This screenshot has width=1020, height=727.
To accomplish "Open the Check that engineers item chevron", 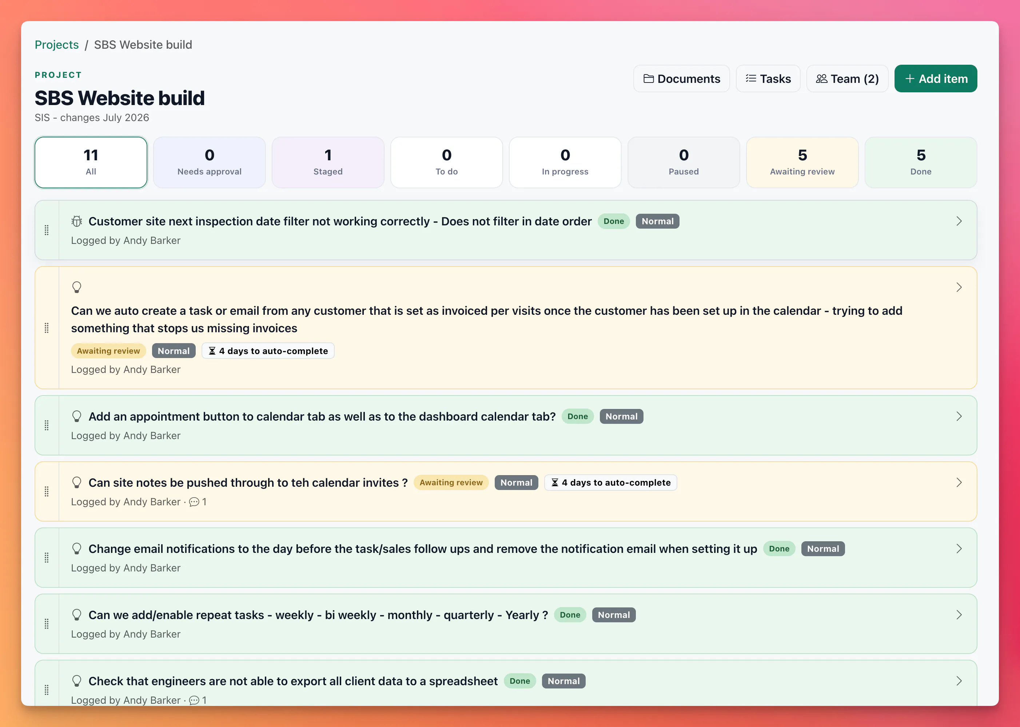I will pyautogui.click(x=959, y=681).
